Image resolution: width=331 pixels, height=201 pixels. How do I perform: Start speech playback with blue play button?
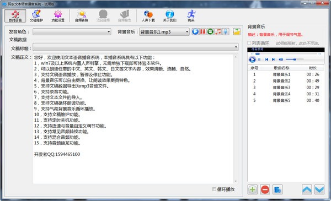tap(195, 31)
